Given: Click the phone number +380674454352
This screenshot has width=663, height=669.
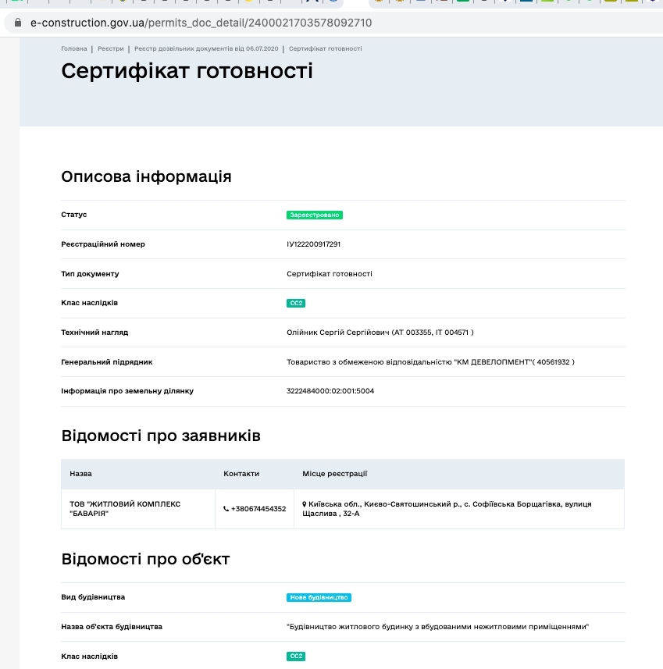Looking at the screenshot, I should [258, 508].
